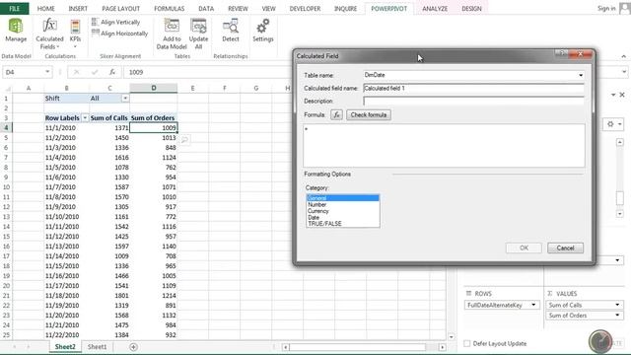Switch to the INSERT tab

click(x=78, y=9)
